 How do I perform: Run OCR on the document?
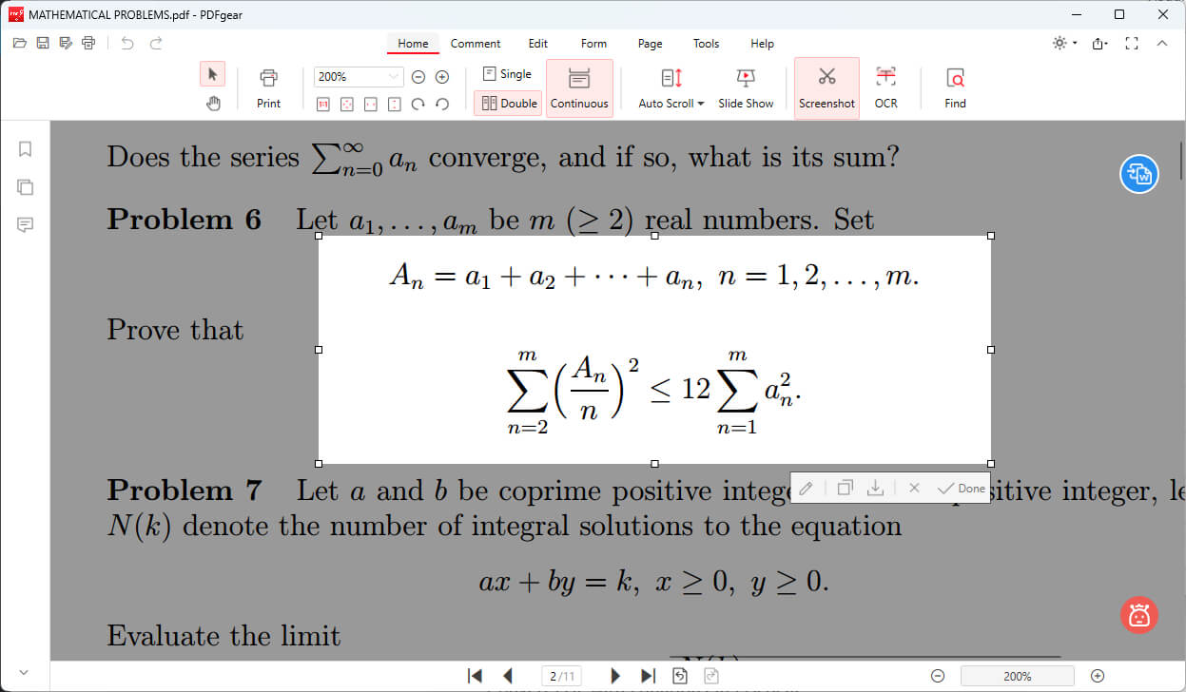pos(885,86)
